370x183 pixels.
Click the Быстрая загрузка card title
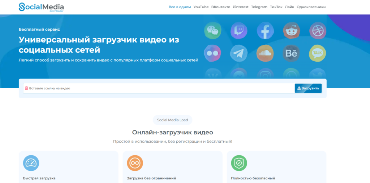coord(39,178)
